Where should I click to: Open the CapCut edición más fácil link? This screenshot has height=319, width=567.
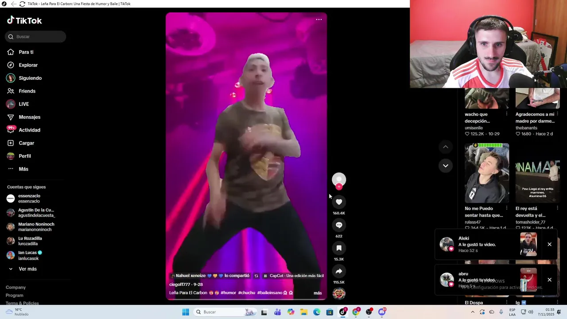point(293,276)
